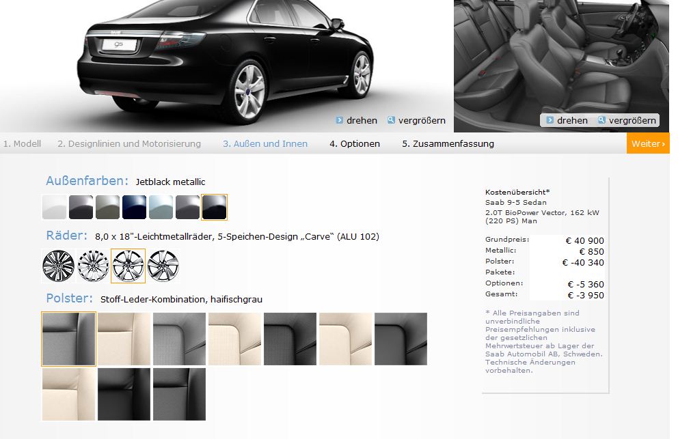Click the interior view magnifier icon
The image size is (691, 439).
(x=601, y=119)
